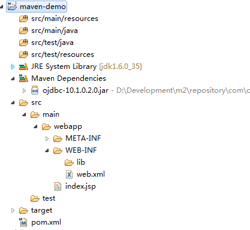Select the target folder label

pyautogui.click(x=41, y=211)
